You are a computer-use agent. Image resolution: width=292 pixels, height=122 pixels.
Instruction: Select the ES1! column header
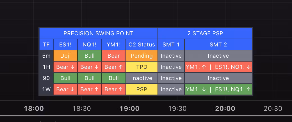pos(65,44)
